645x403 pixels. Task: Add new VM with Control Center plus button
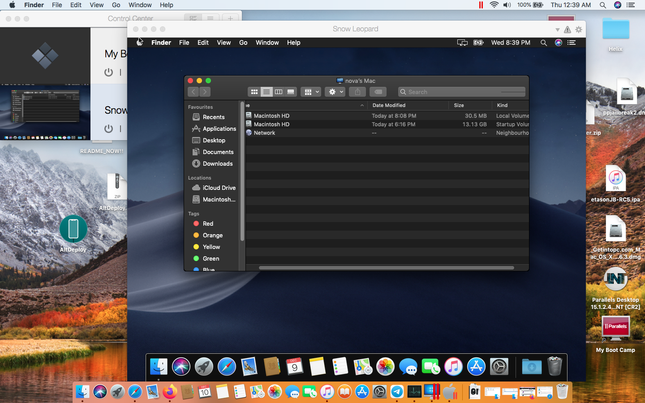click(x=230, y=18)
